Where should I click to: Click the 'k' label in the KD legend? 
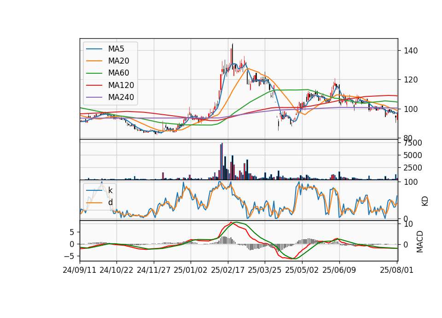pyautogui.click(x=110, y=190)
